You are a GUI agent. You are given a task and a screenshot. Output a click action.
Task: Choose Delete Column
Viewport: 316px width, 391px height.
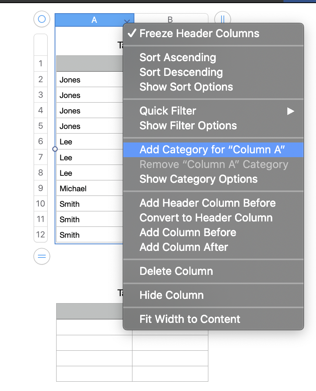176,271
